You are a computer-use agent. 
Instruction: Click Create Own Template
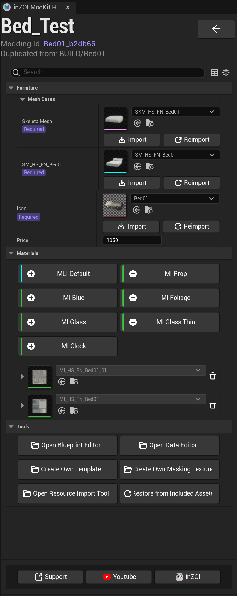click(68, 469)
